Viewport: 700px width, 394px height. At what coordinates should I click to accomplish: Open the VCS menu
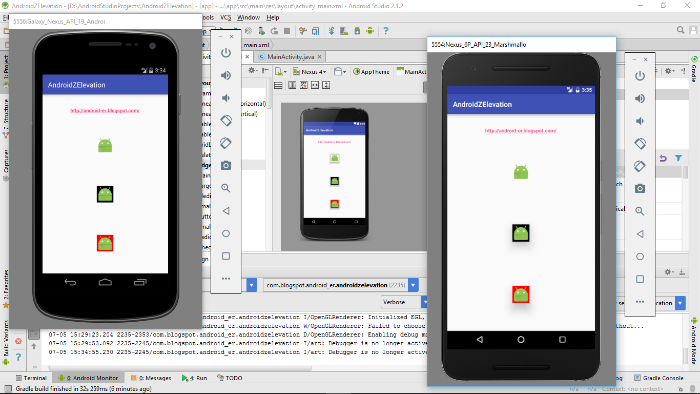coord(225,17)
